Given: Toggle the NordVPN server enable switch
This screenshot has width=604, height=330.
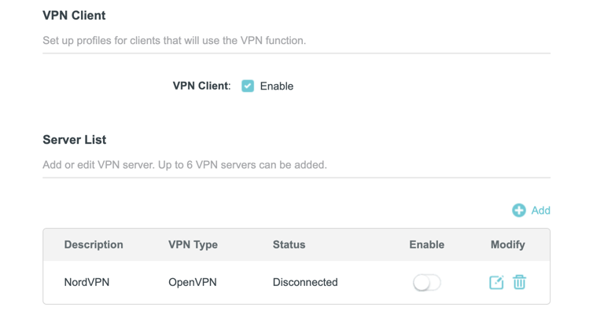Looking at the screenshot, I should click(427, 283).
